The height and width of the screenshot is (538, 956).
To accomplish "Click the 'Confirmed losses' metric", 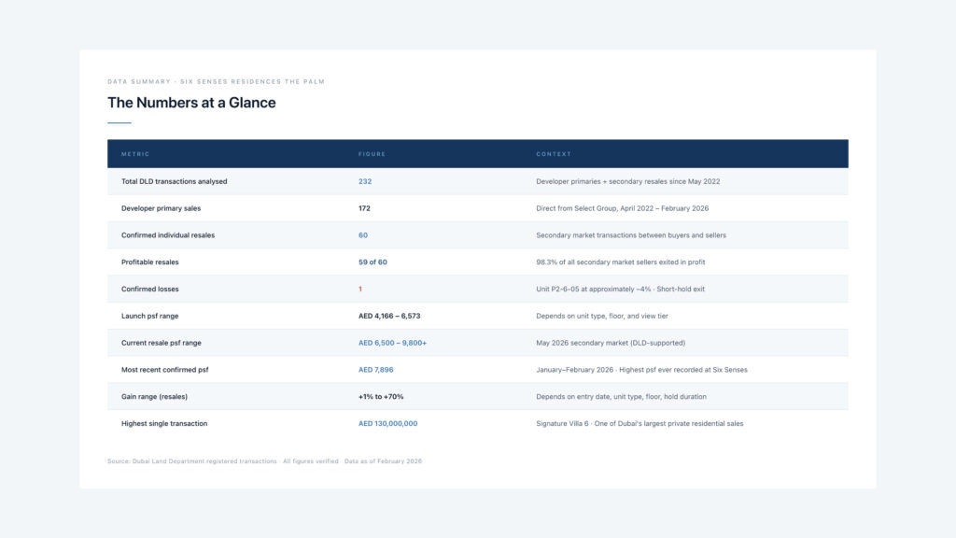I will pos(150,289).
